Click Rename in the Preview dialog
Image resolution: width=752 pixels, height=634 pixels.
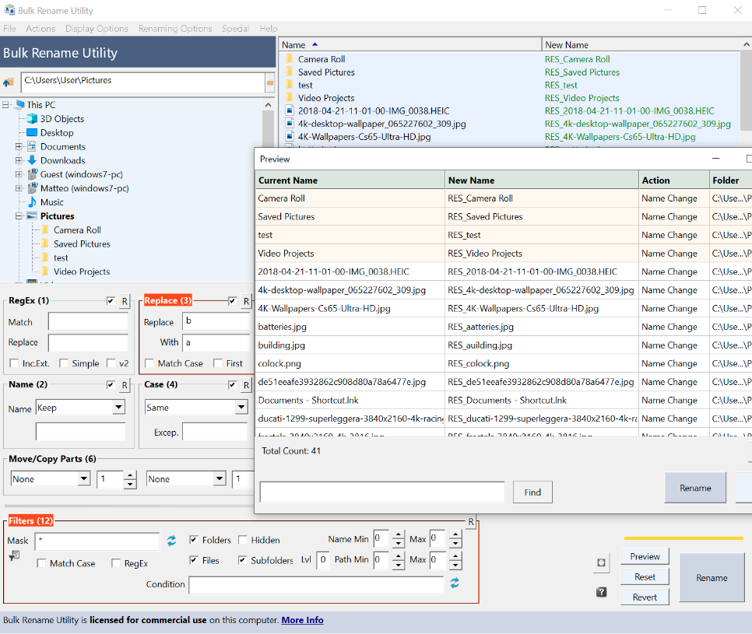[695, 488]
